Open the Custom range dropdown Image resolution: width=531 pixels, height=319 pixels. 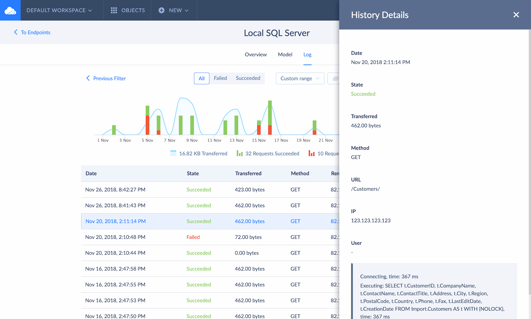point(300,78)
